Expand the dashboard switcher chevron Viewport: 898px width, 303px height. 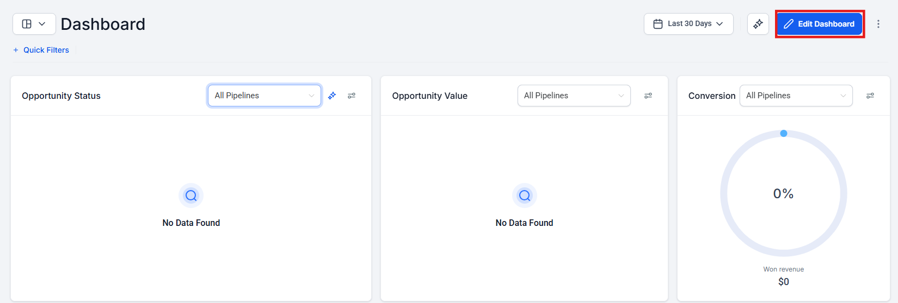point(42,24)
